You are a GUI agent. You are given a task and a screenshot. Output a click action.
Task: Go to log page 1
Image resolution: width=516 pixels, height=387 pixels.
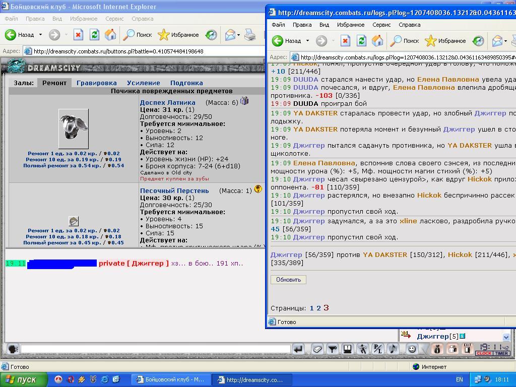tap(311, 308)
